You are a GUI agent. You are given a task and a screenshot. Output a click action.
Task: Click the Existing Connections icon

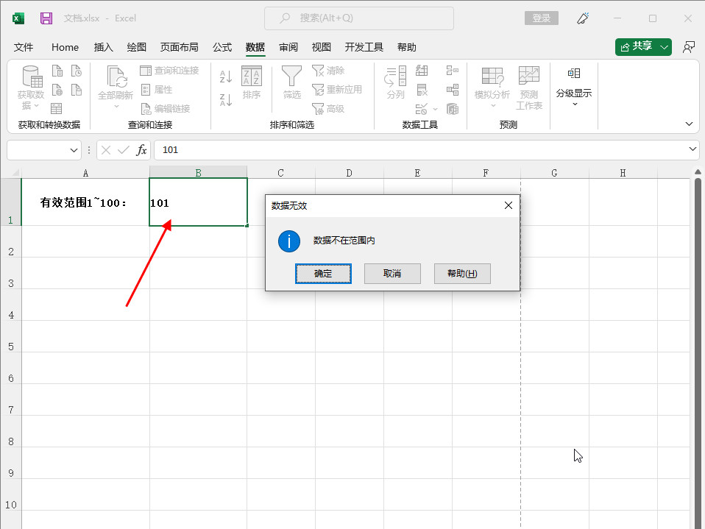pyautogui.click(x=77, y=90)
